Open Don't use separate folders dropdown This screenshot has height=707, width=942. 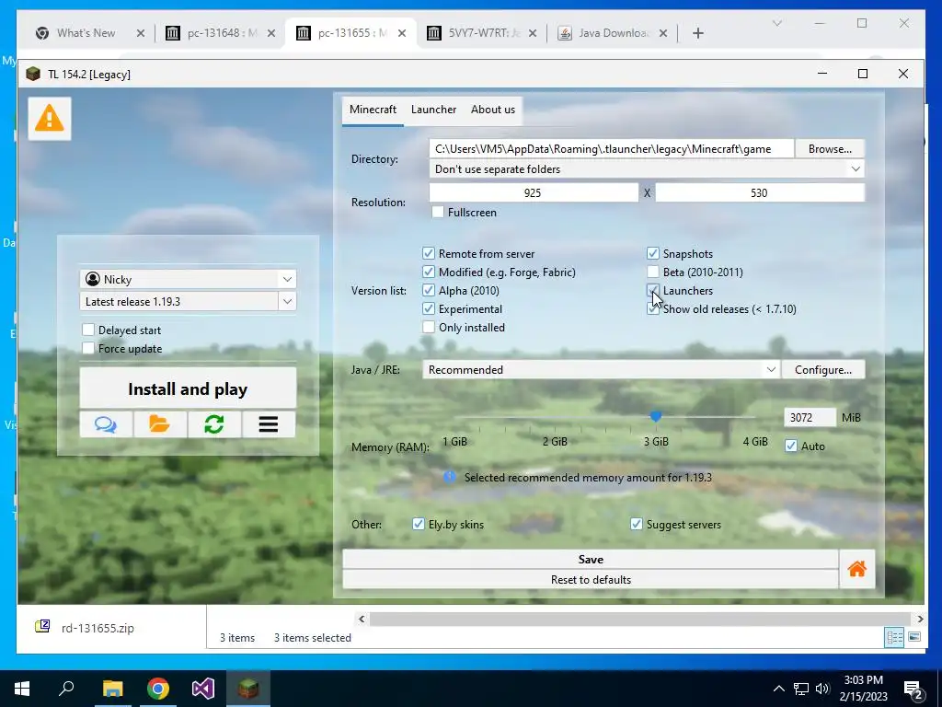647,169
